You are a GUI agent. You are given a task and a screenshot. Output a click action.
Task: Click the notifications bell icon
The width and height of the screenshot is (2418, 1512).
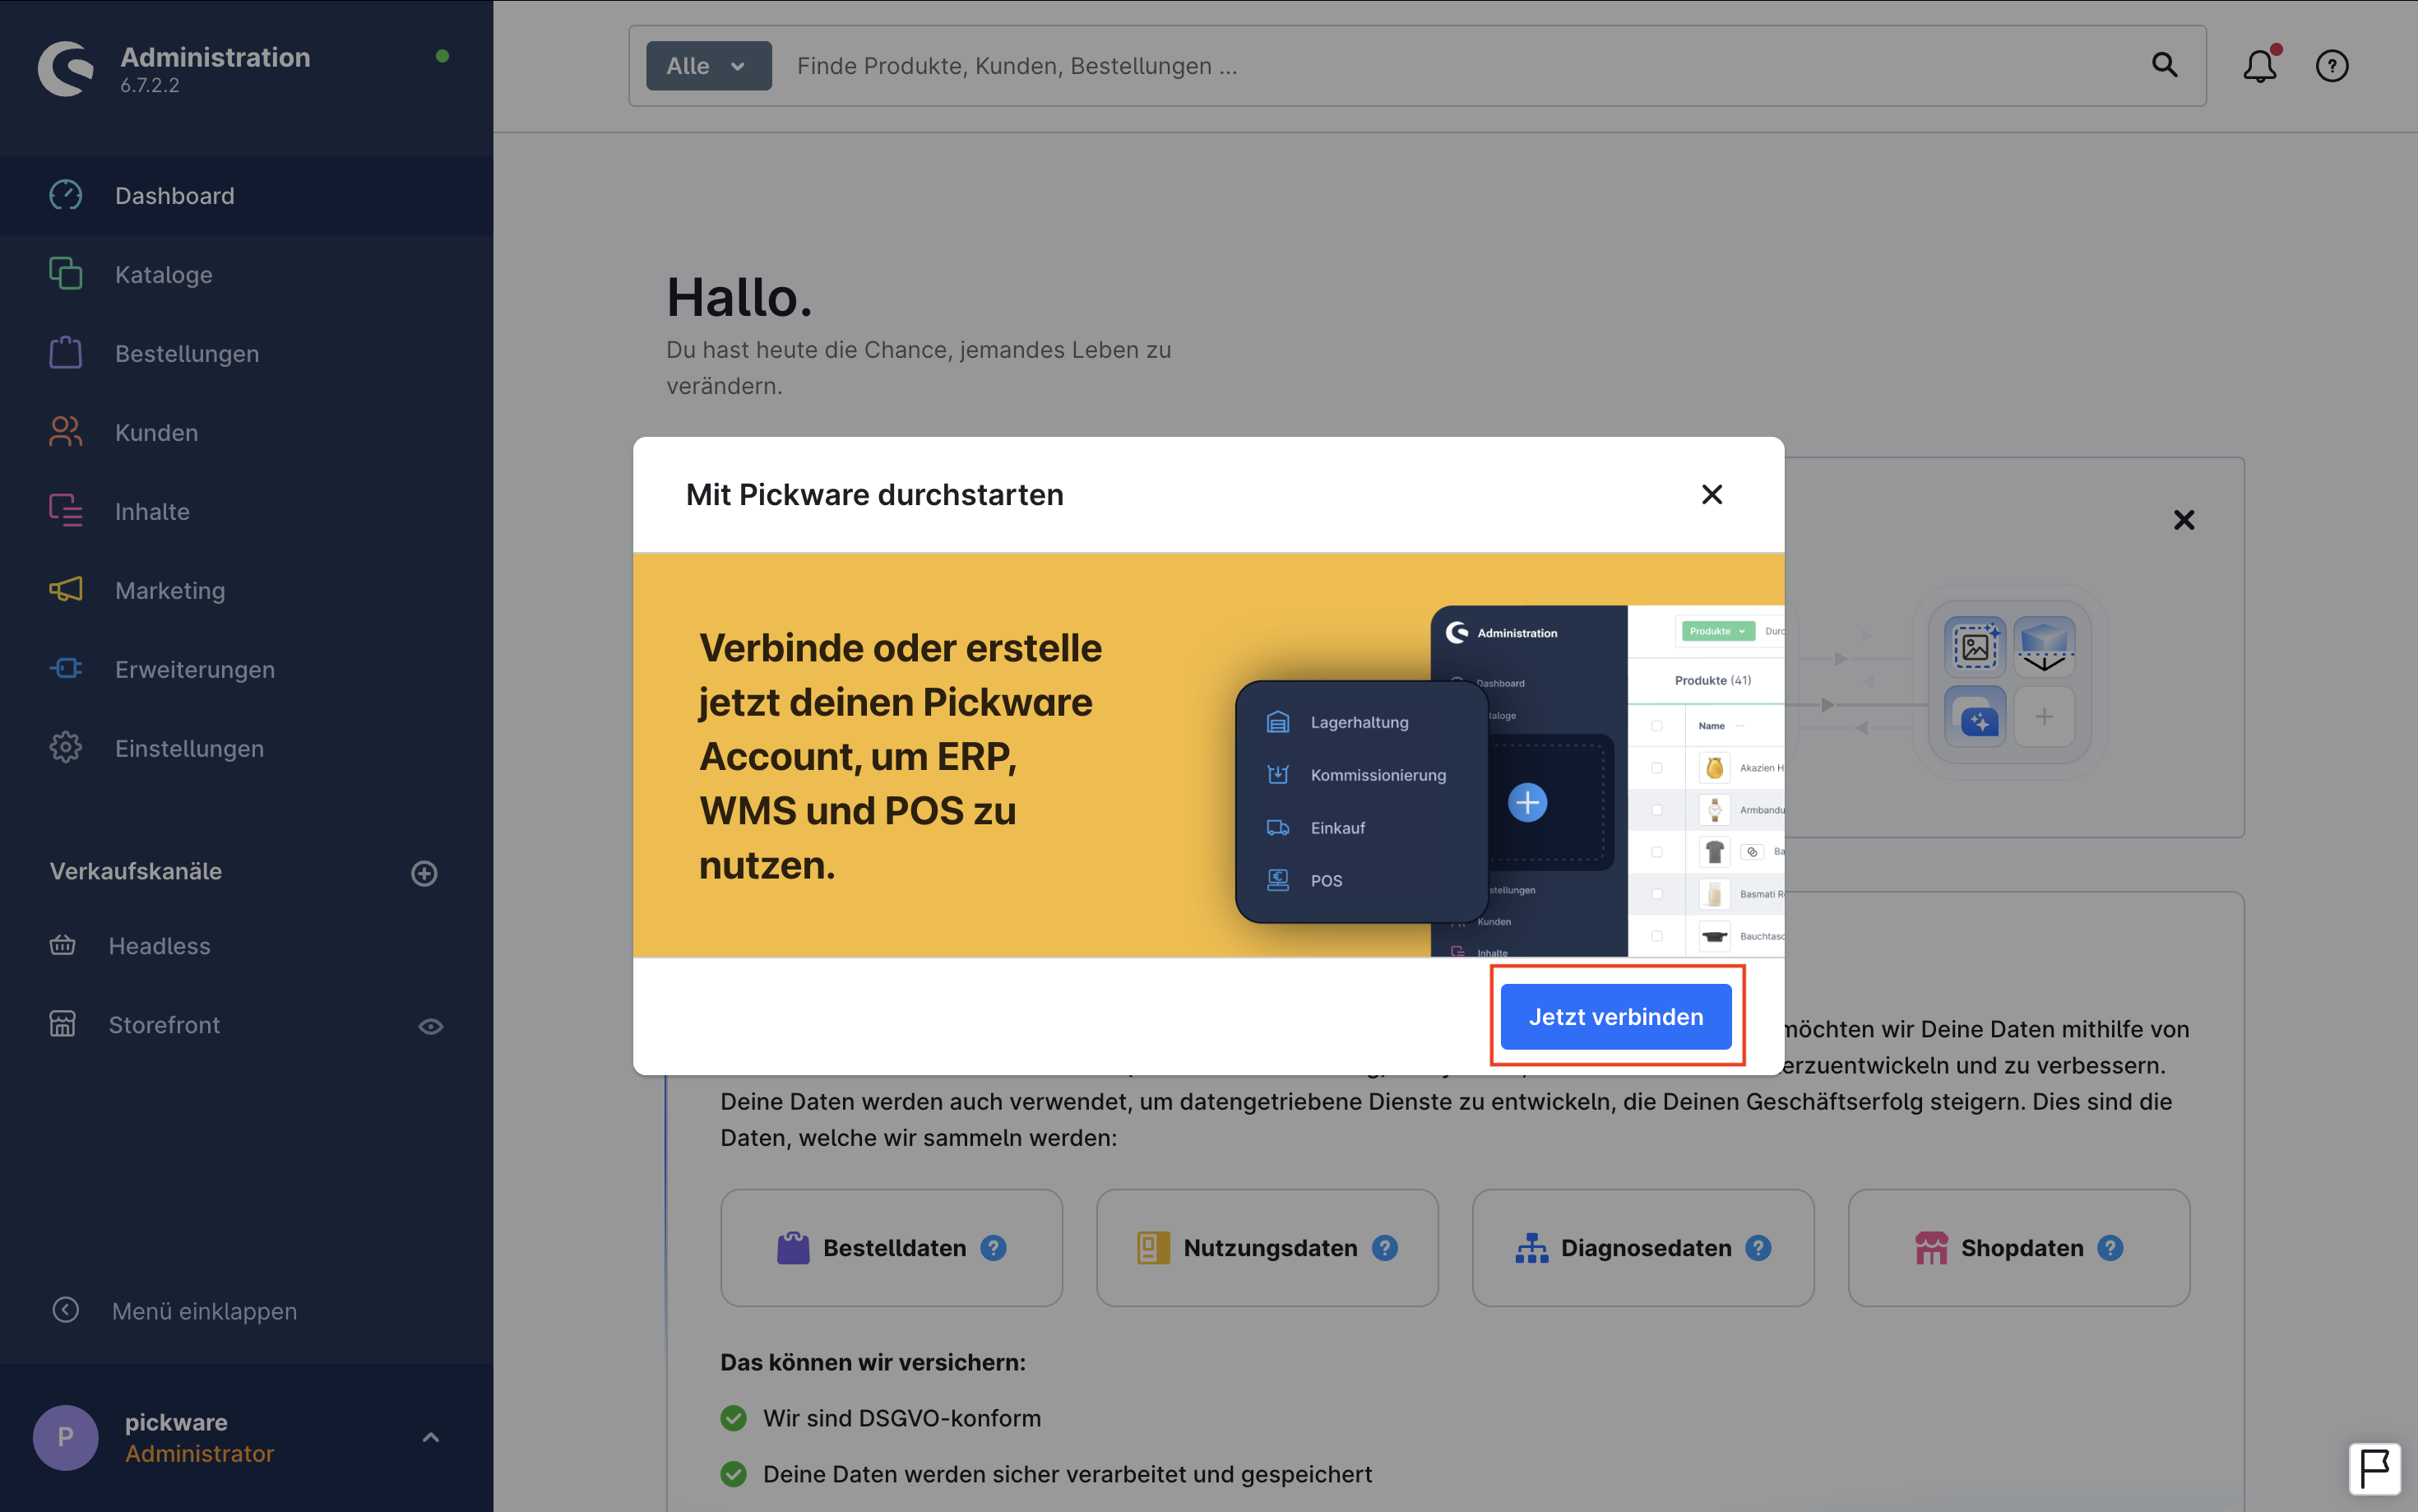[2259, 66]
